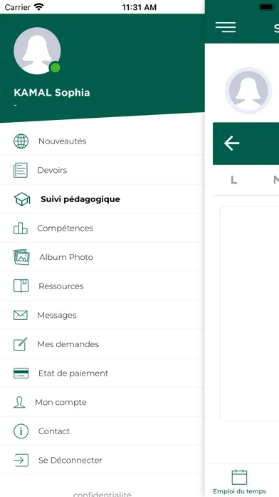Tap the exit arrow icon for Se Déconnecter

21,461
